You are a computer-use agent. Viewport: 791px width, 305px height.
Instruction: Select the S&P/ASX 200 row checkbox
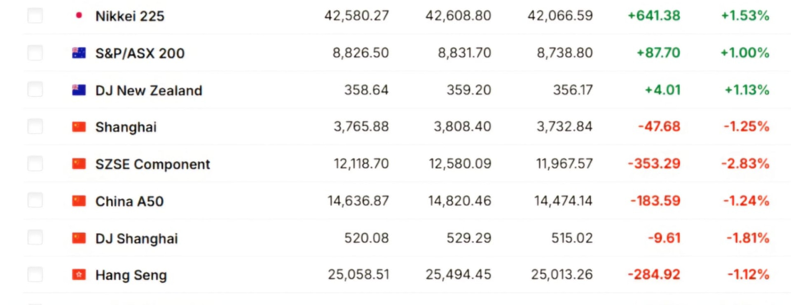(x=35, y=53)
